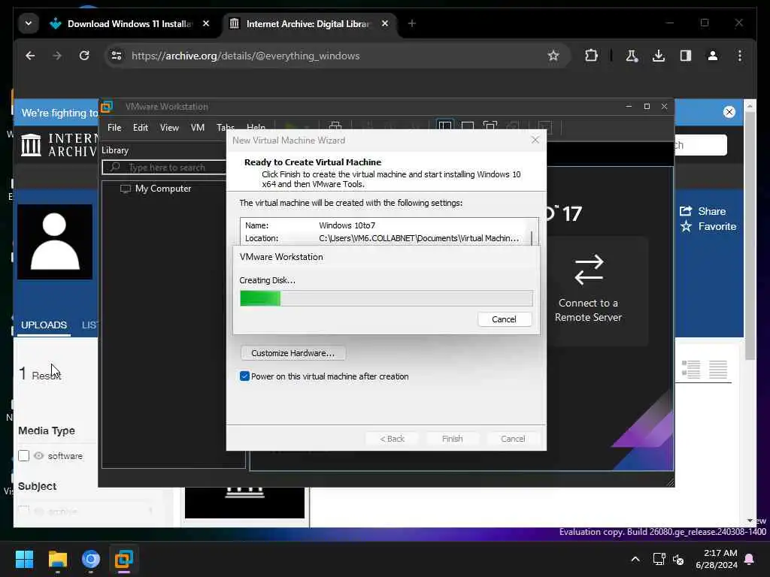This screenshot has height=577, width=770.
Task: Open VMware File menu
Action: point(114,128)
